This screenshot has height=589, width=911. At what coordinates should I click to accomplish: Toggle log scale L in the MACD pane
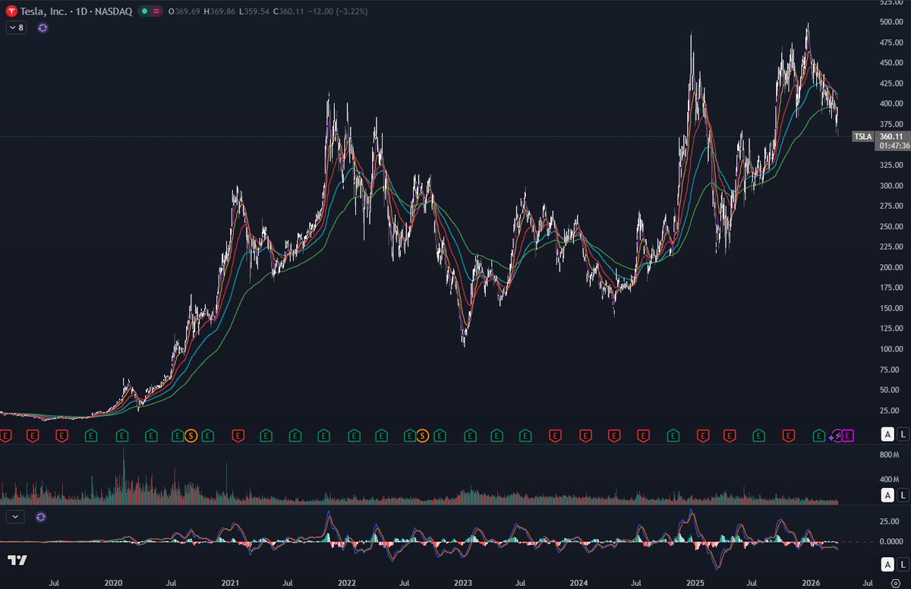point(902,564)
